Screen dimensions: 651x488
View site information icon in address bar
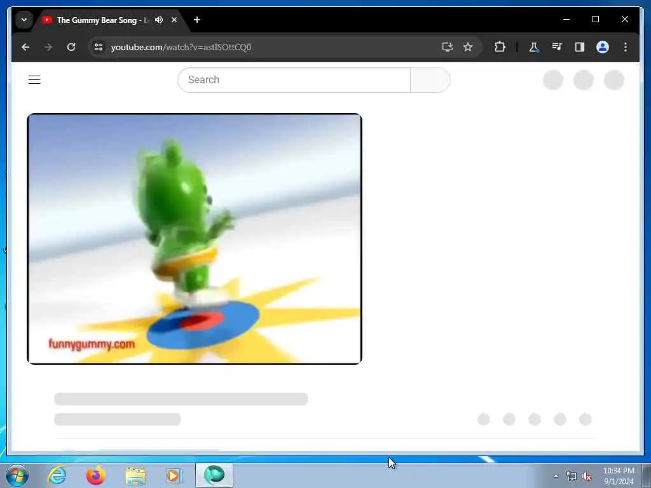pos(99,47)
